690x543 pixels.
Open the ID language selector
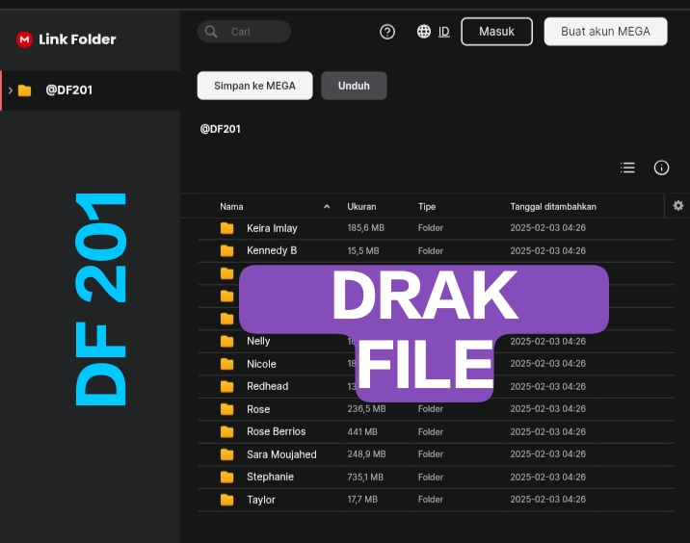coord(444,32)
